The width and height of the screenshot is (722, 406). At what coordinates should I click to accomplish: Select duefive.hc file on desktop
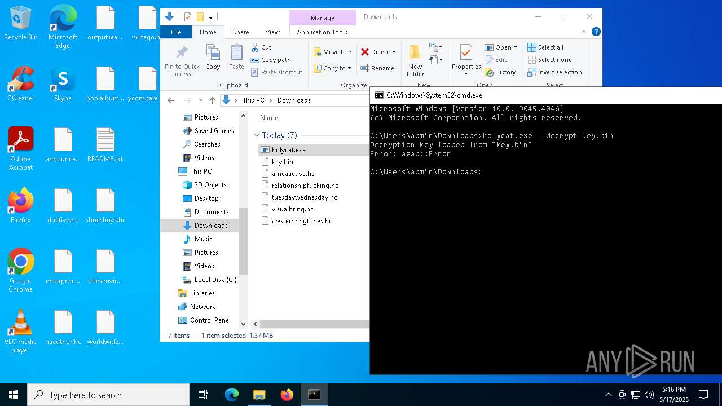63,206
